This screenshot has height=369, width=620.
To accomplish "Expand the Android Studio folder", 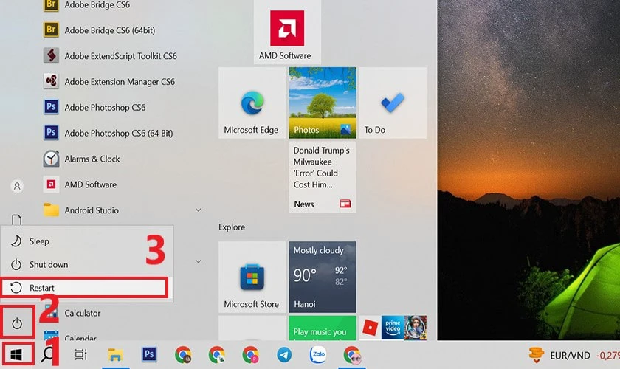I will 123,210.
